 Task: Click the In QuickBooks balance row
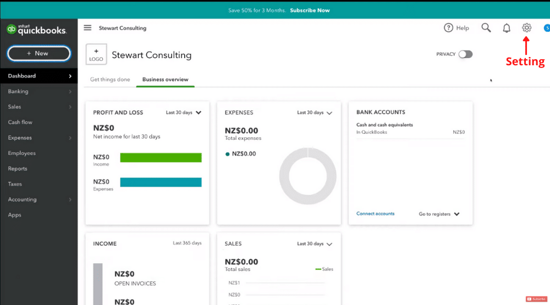(410, 132)
